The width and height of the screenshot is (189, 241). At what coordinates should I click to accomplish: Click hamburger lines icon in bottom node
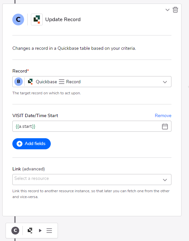[x=49, y=230]
